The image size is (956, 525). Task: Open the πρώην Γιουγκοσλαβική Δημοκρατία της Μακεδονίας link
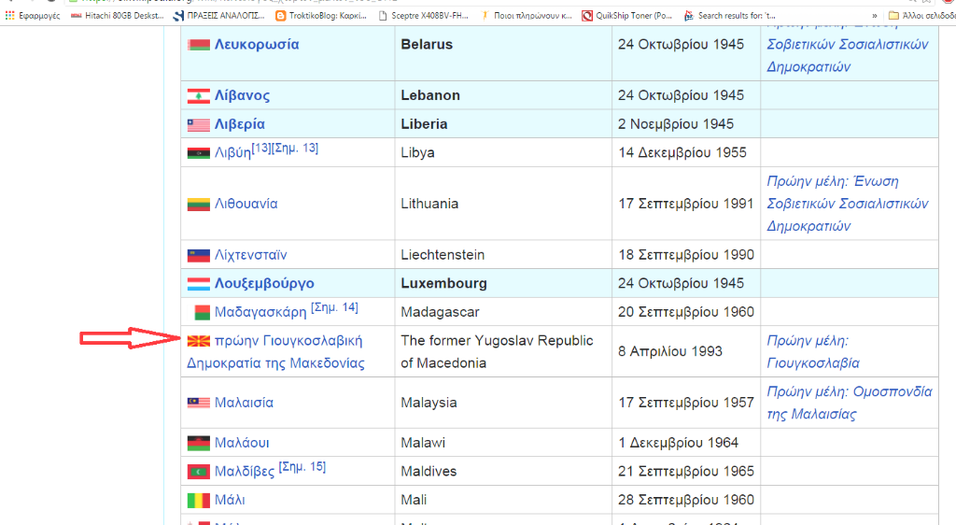[x=275, y=352]
